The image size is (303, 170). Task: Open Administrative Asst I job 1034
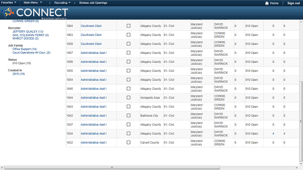94,133
